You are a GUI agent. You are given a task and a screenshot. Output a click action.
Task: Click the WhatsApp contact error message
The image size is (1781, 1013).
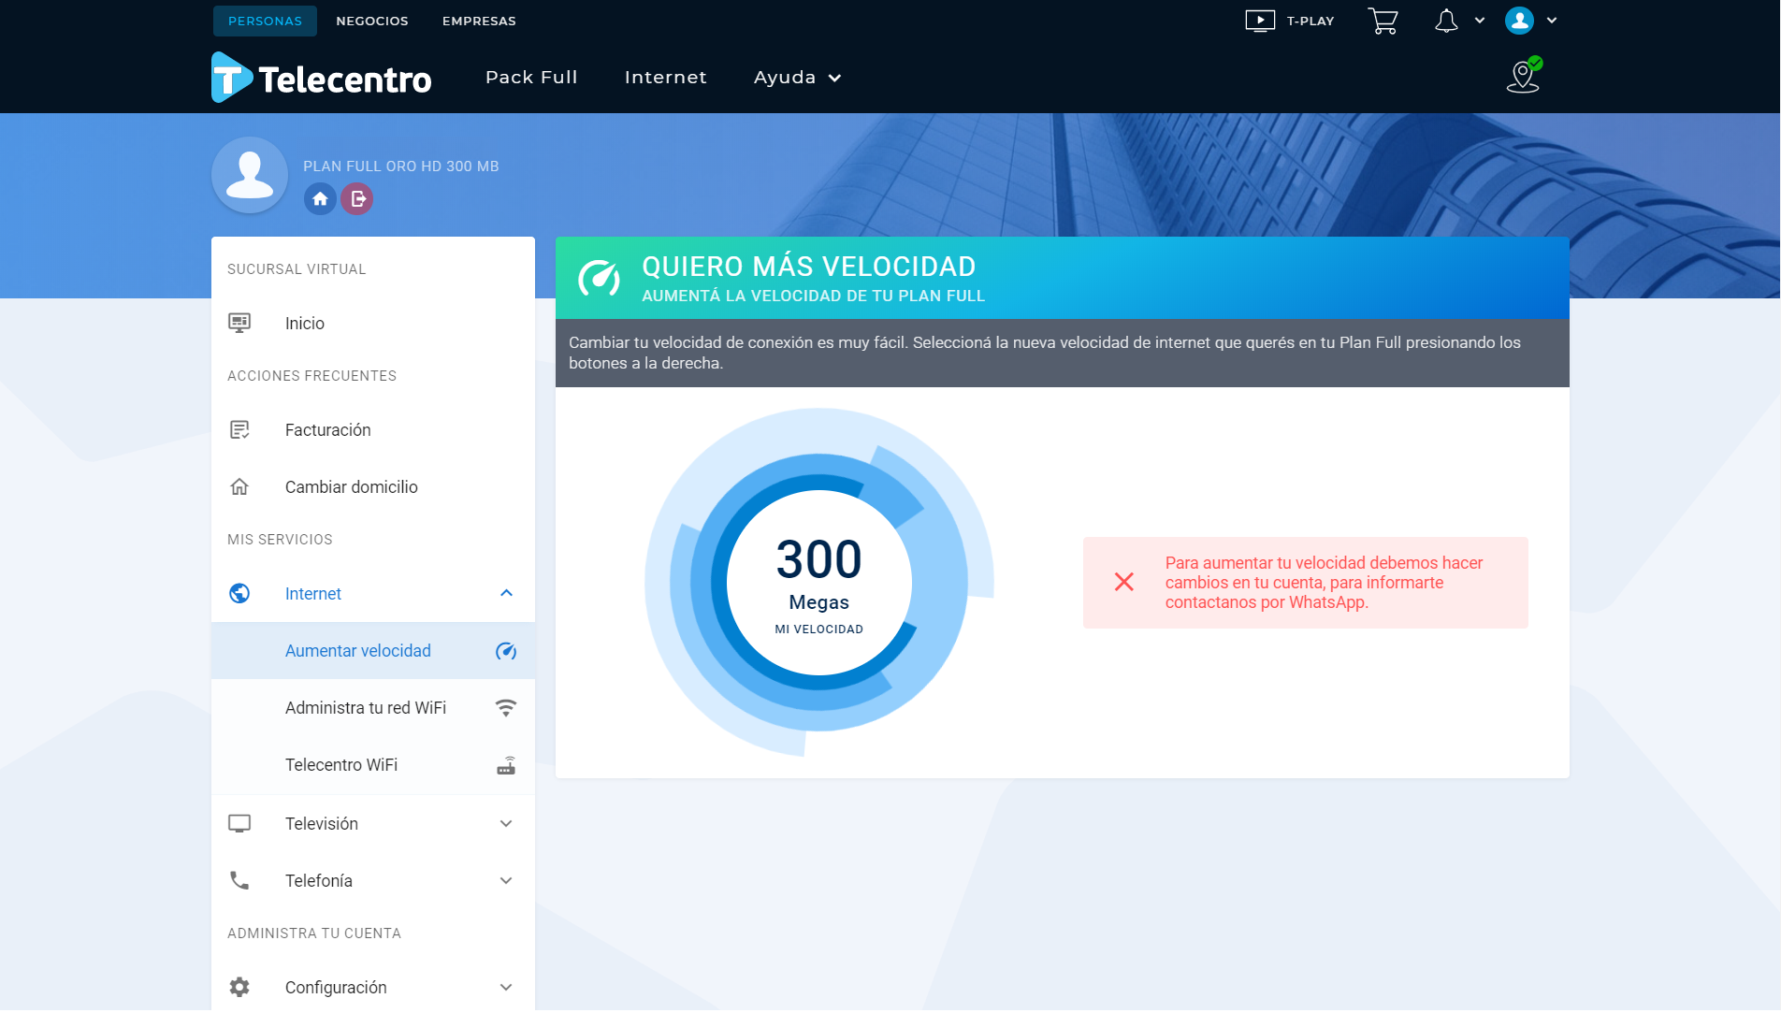coord(1306,583)
